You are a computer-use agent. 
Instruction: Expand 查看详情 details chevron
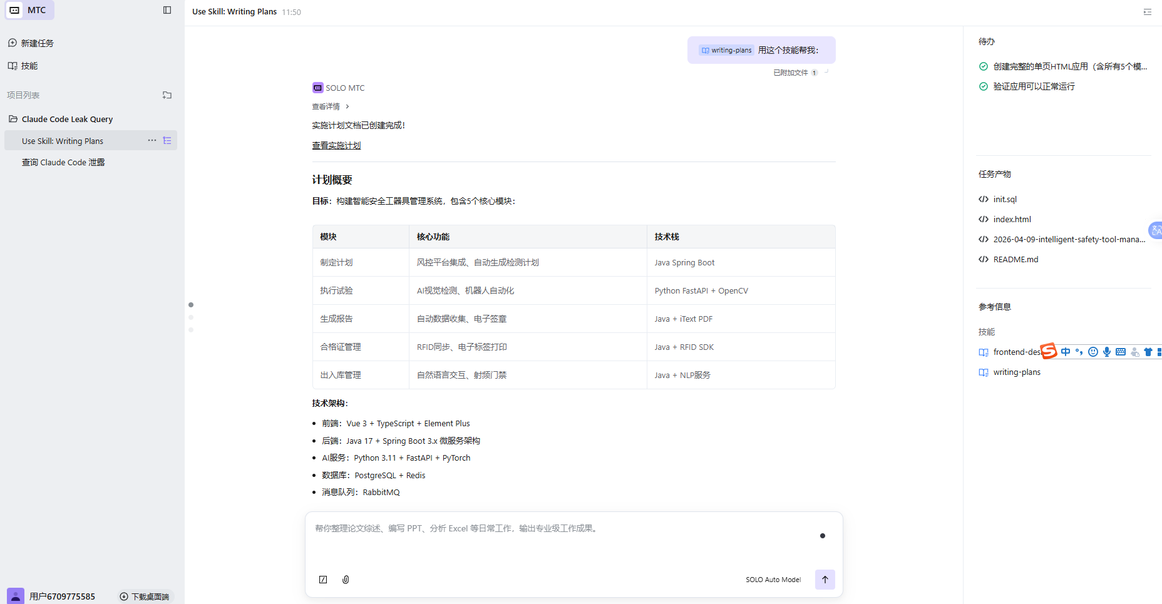[347, 106]
